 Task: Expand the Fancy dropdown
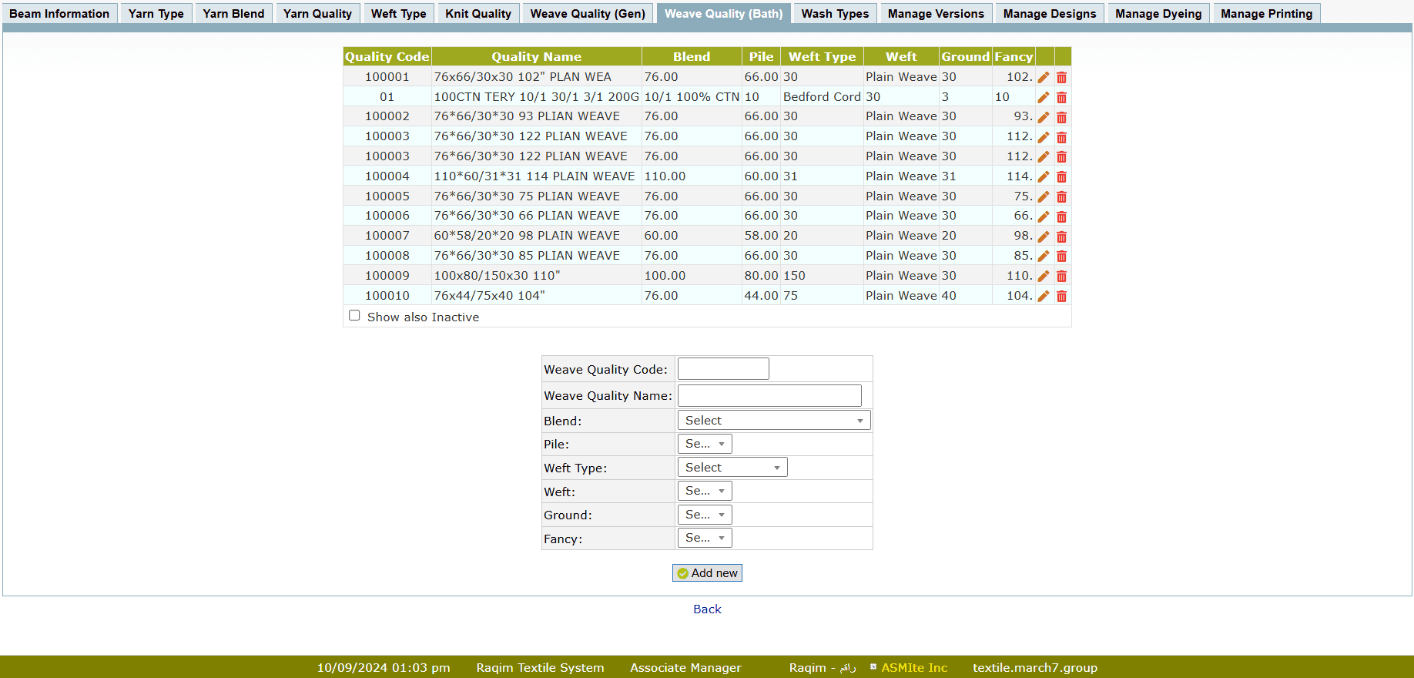[x=704, y=538]
